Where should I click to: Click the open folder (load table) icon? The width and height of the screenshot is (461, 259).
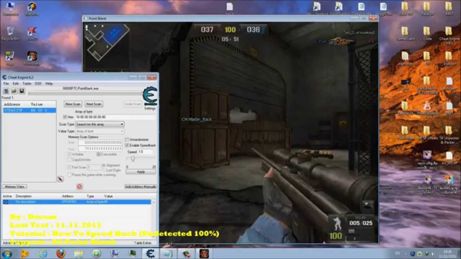(14, 91)
